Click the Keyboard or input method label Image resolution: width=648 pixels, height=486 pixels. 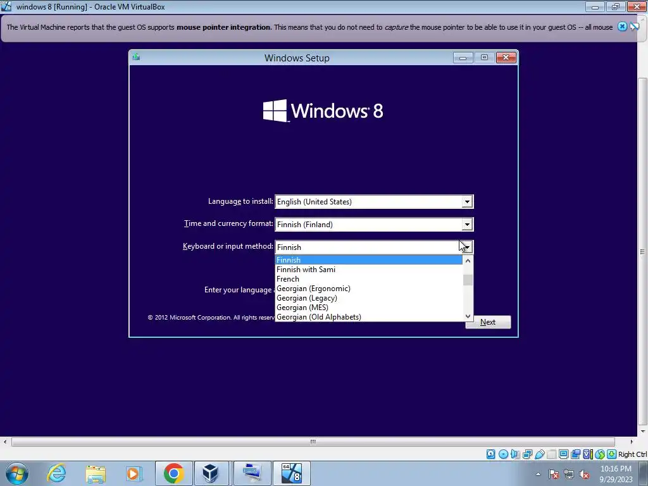coord(228,246)
